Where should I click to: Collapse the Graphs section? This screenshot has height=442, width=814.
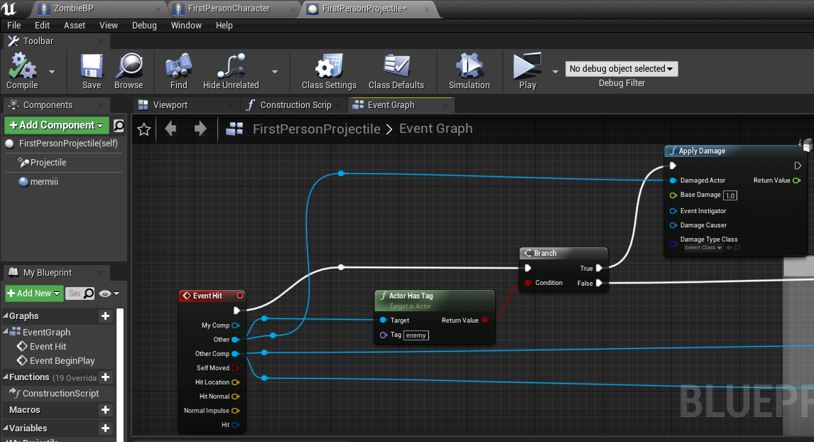point(6,316)
